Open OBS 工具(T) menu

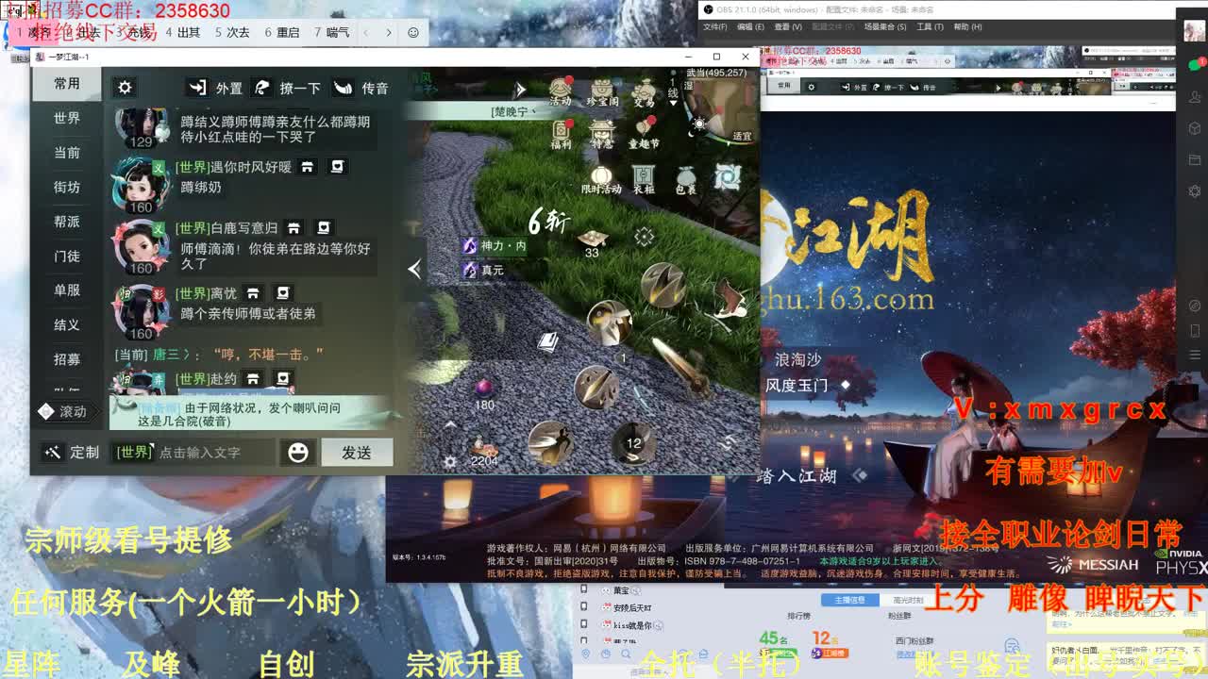(931, 27)
